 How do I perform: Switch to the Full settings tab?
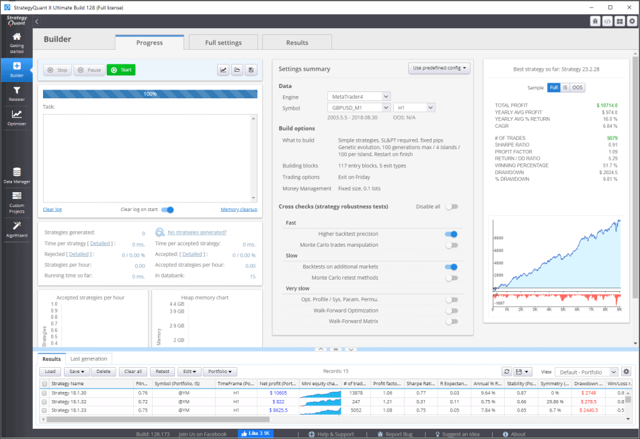point(223,42)
